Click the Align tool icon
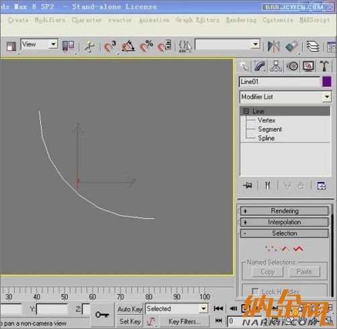 click(292, 46)
